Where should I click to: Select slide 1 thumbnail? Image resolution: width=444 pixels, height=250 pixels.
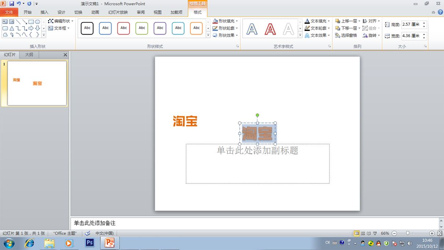[x=37, y=83]
